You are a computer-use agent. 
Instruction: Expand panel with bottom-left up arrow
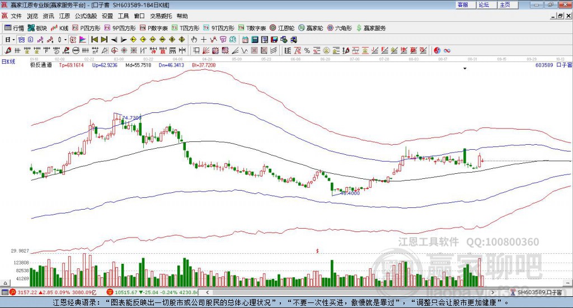5,283
